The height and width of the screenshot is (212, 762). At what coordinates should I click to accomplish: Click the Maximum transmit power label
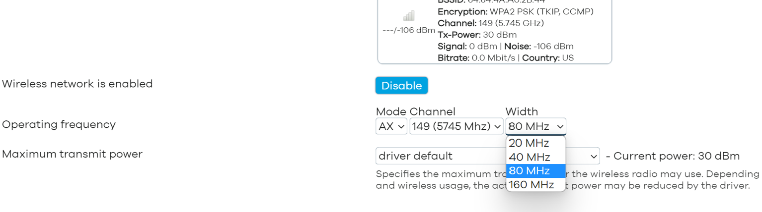point(72,154)
